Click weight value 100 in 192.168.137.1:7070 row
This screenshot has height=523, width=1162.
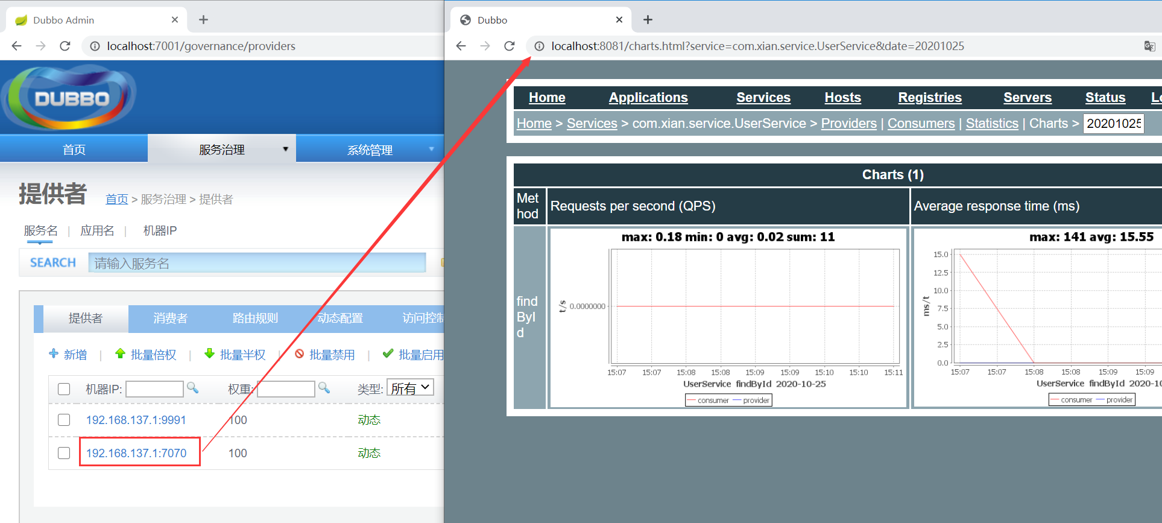click(x=238, y=453)
